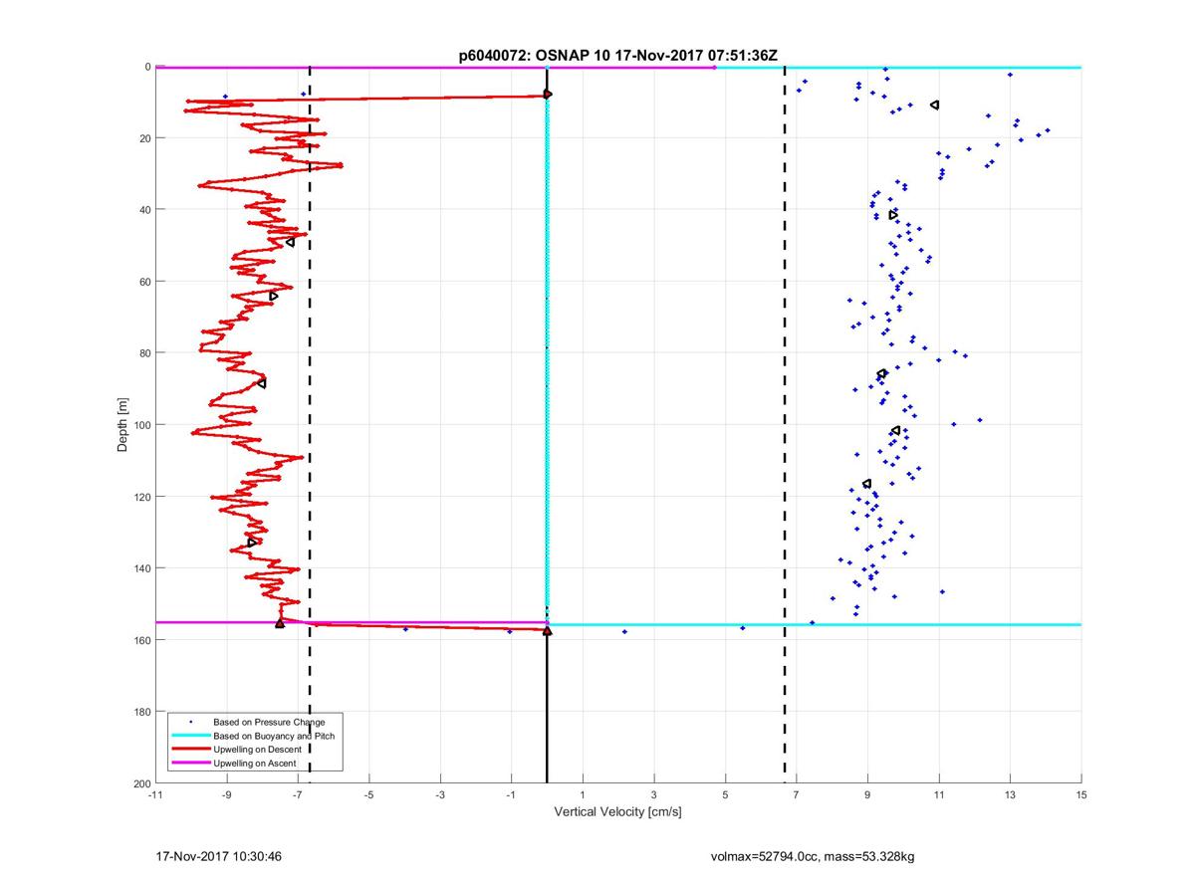Viewport: 1195px width, 881px height.
Task: Click the x-axis tick label -11
Action: tap(155, 795)
